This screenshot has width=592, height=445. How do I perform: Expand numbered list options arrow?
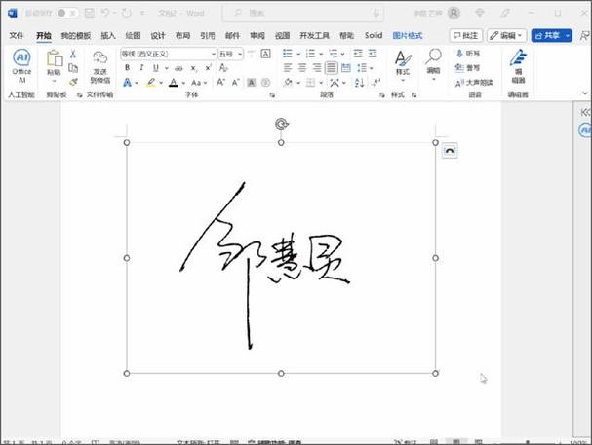321,54
